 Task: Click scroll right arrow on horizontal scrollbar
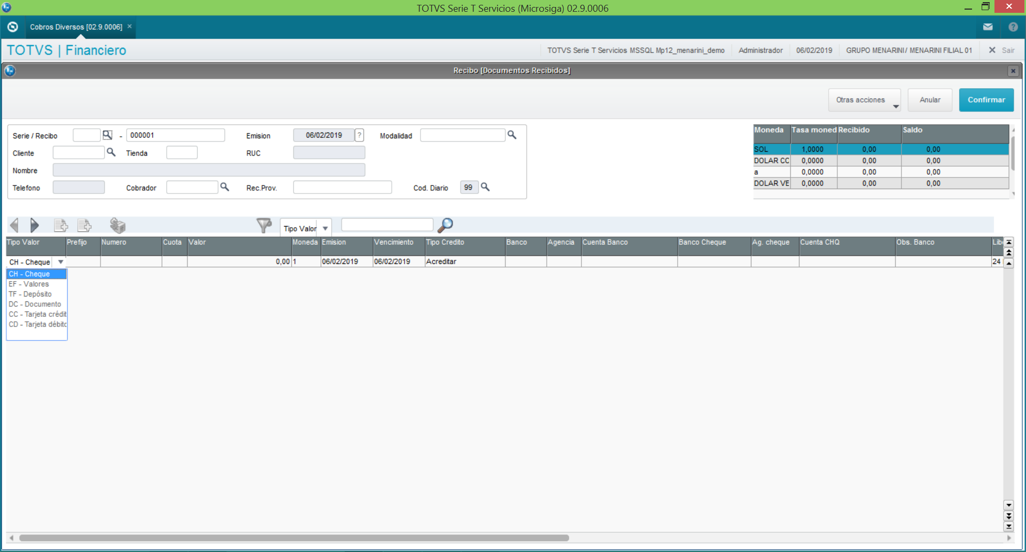click(x=1009, y=538)
